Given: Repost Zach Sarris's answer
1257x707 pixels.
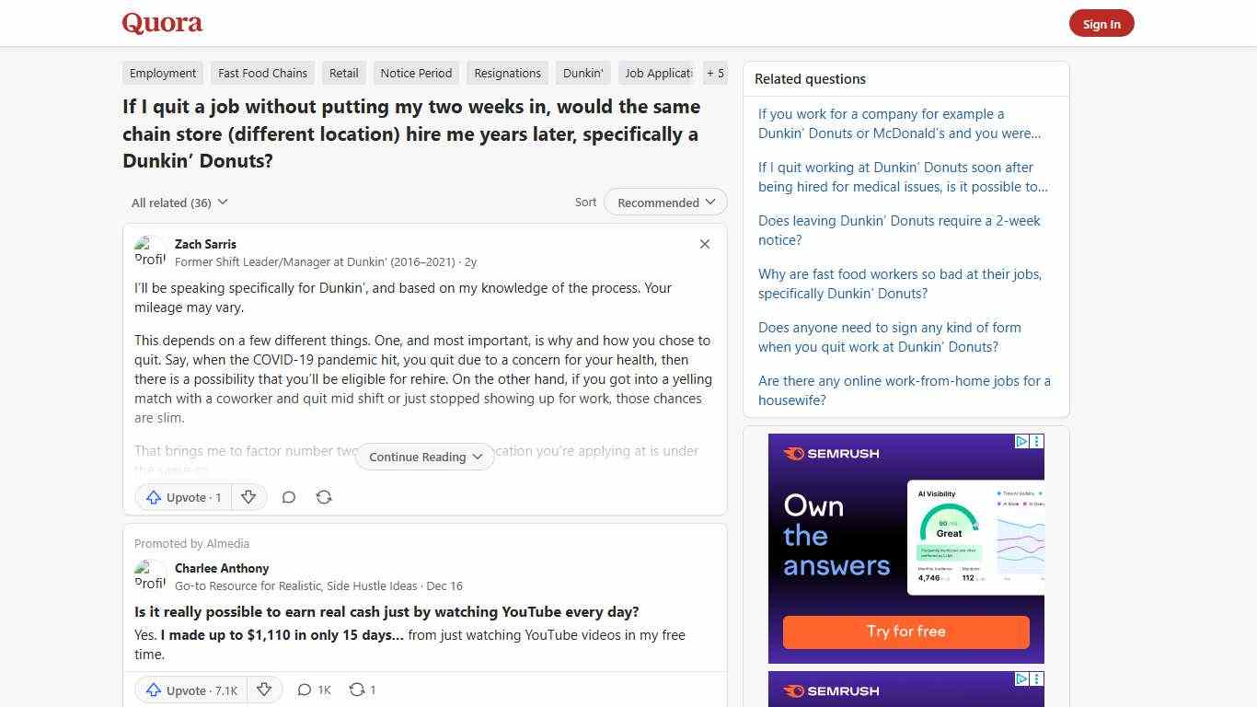Looking at the screenshot, I should [x=324, y=497].
